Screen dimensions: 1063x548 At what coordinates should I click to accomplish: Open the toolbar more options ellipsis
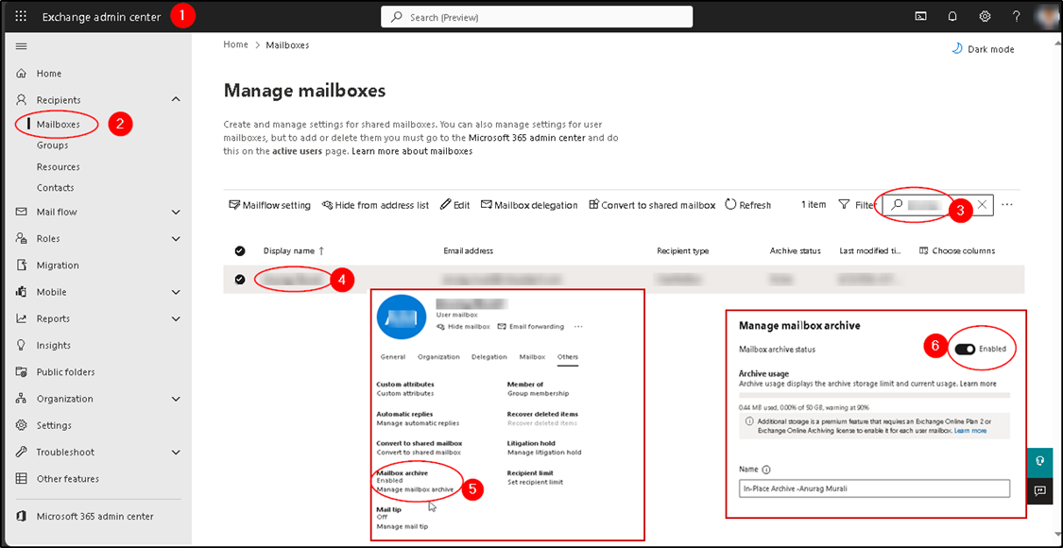point(1006,204)
